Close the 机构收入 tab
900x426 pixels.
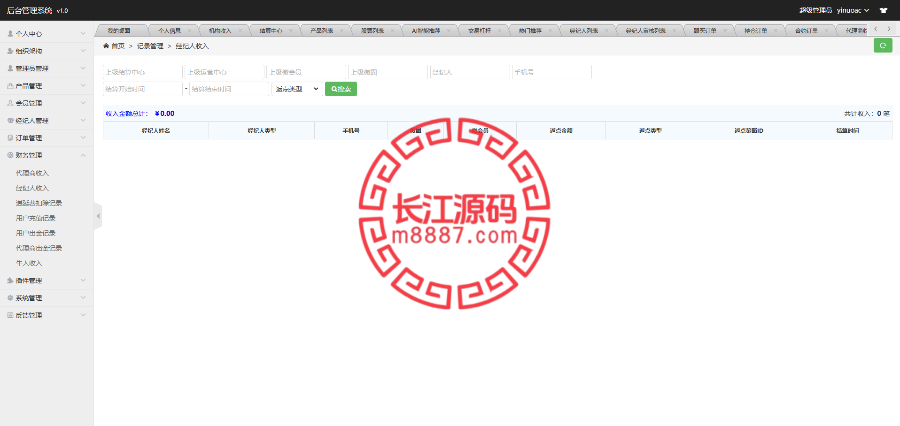point(240,31)
